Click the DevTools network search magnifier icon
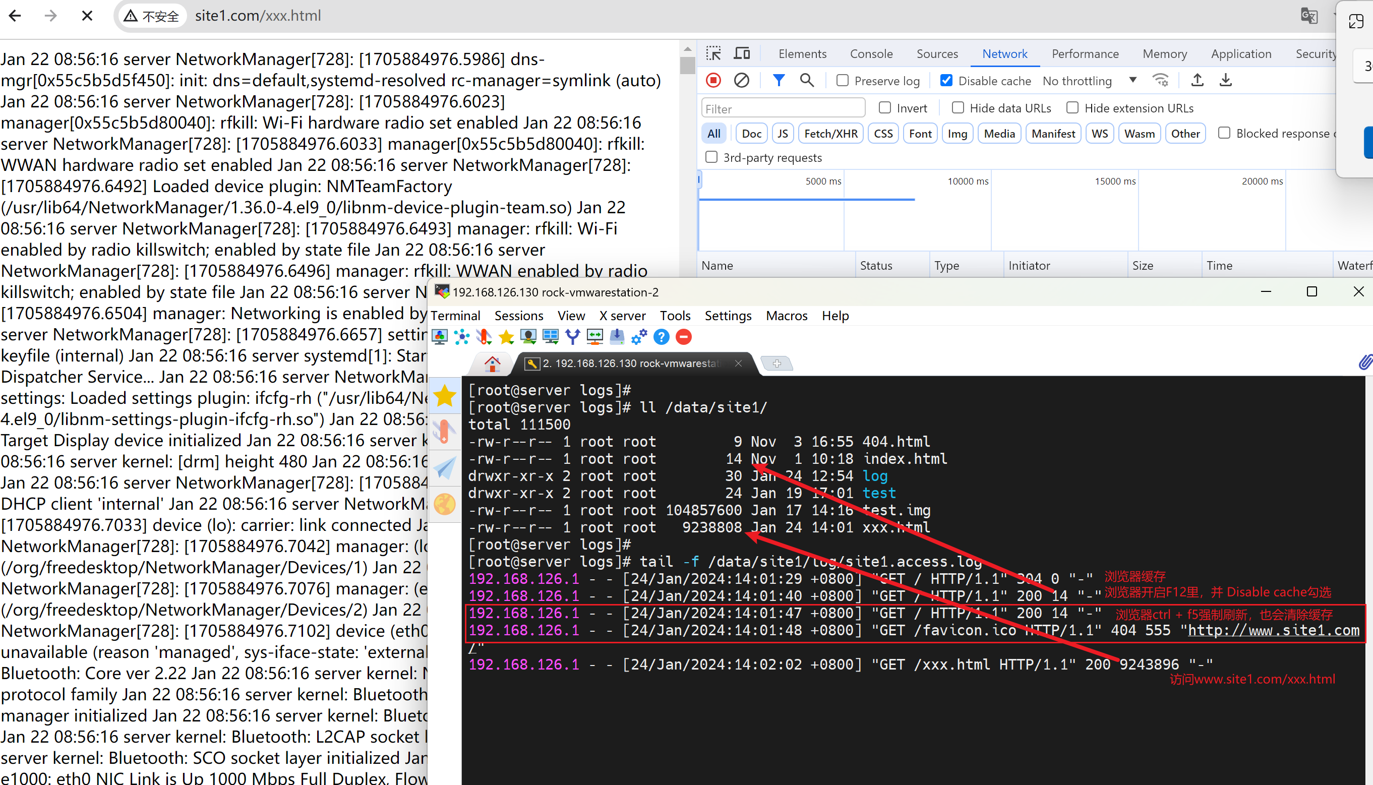Viewport: 1373px width, 785px height. (x=806, y=80)
